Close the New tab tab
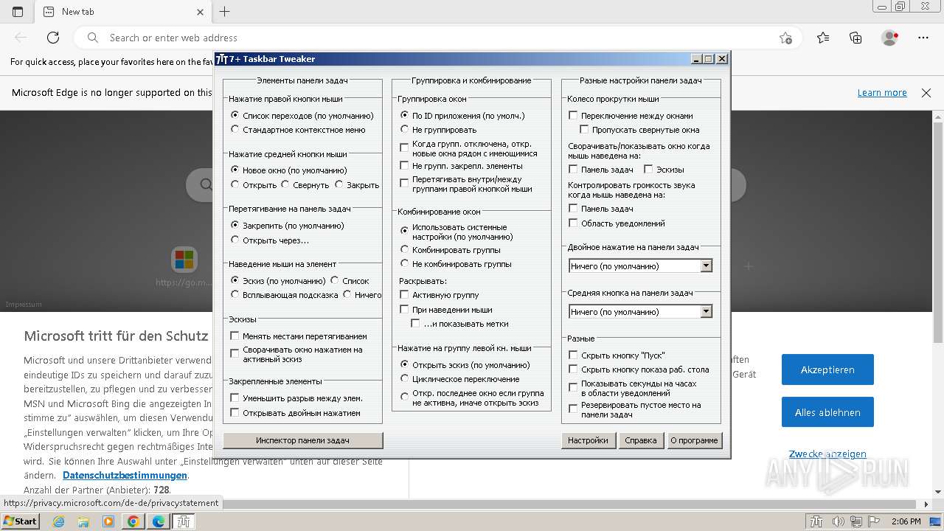The image size is (944, 531). (x=201, y=12)
